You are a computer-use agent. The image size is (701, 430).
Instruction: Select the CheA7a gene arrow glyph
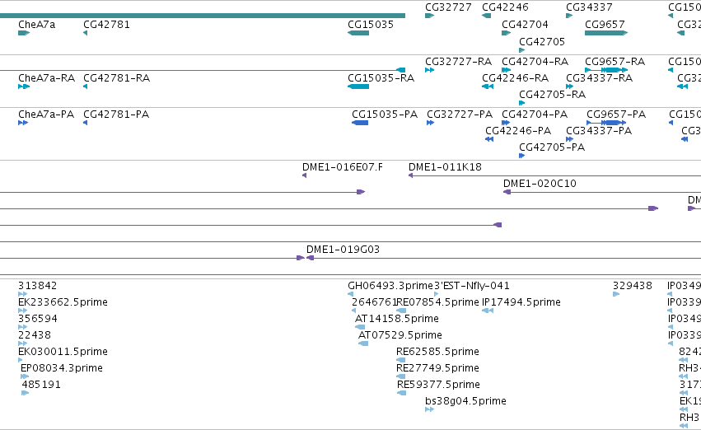click(x=24, y=33)
